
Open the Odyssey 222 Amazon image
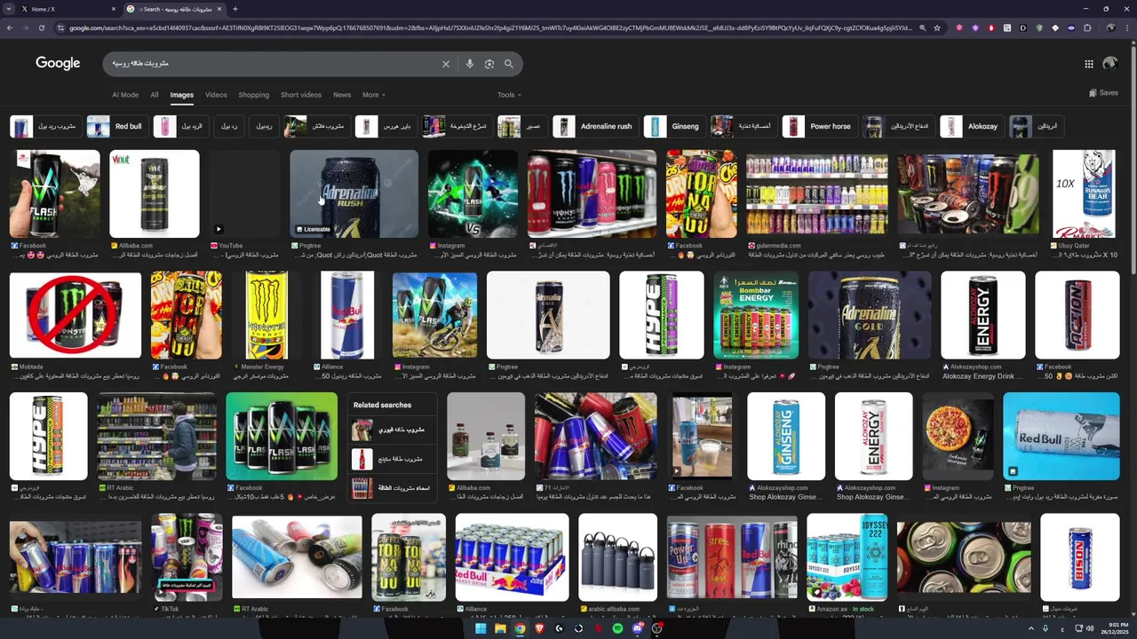coord(847,557)
